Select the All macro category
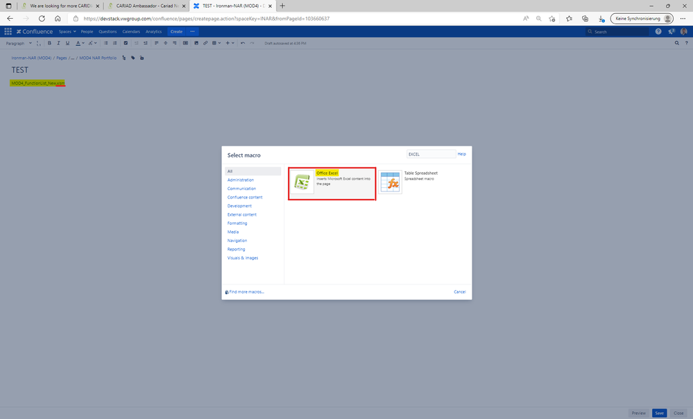This screenshot has height=419, width=693. (x=253, y=171)
